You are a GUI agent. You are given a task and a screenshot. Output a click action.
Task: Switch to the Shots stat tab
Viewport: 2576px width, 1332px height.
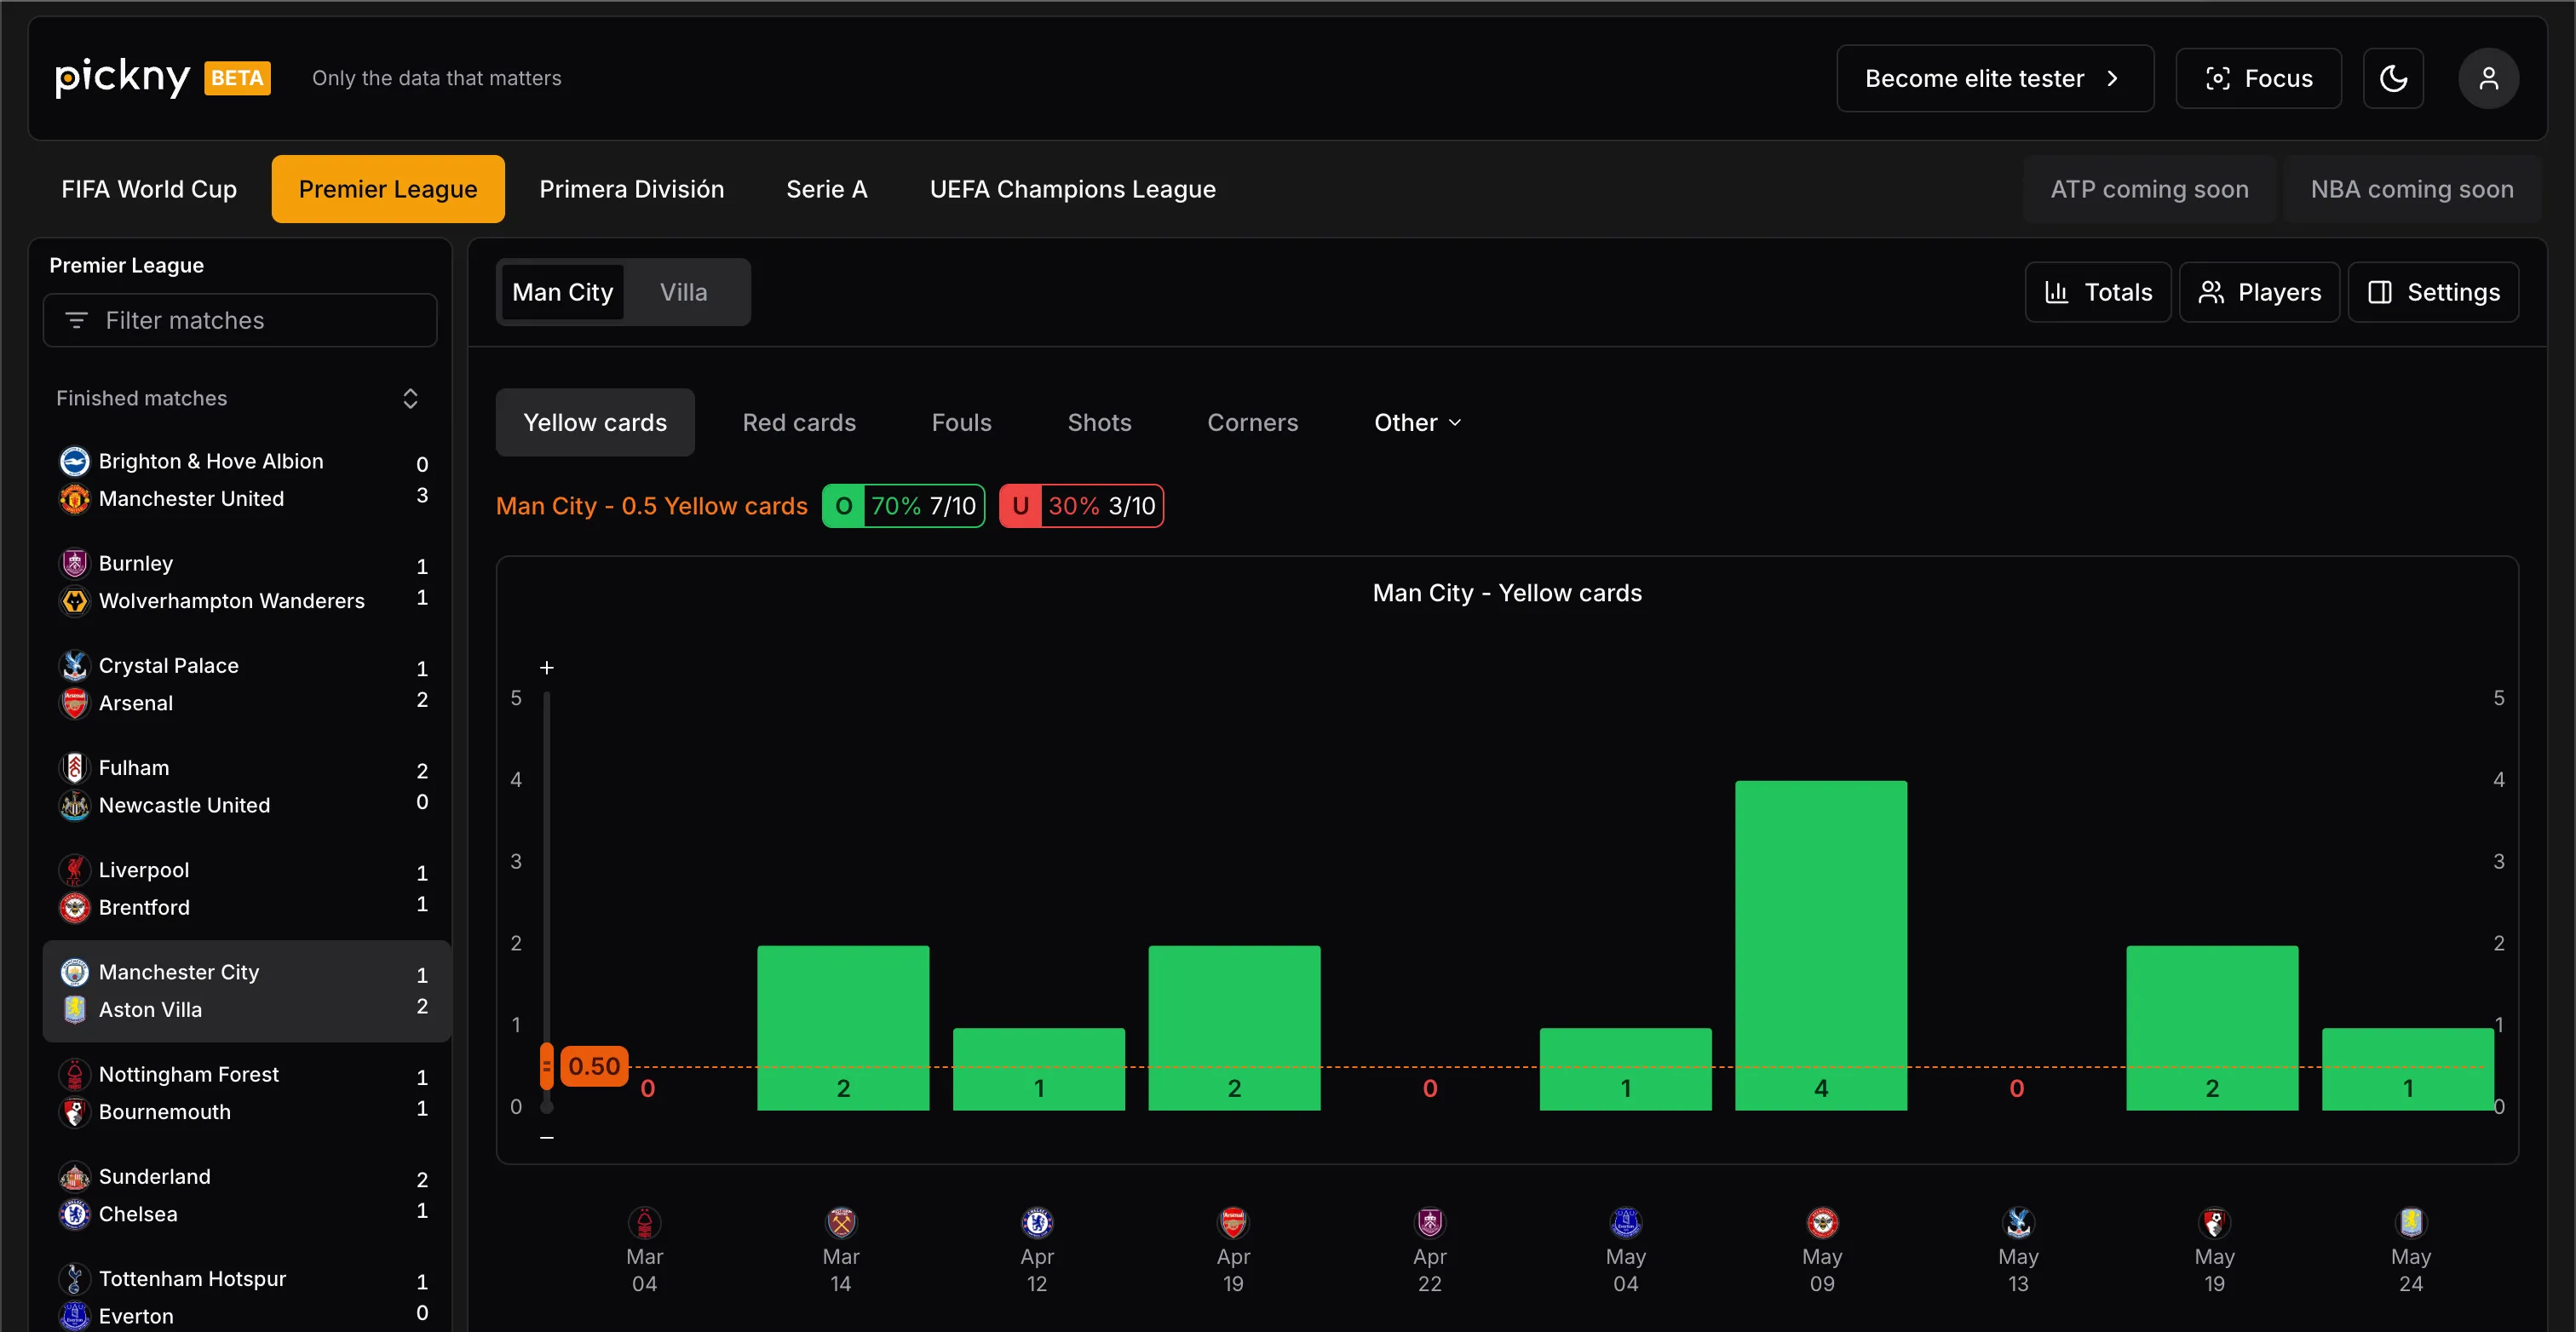[x=1099, y=422]
